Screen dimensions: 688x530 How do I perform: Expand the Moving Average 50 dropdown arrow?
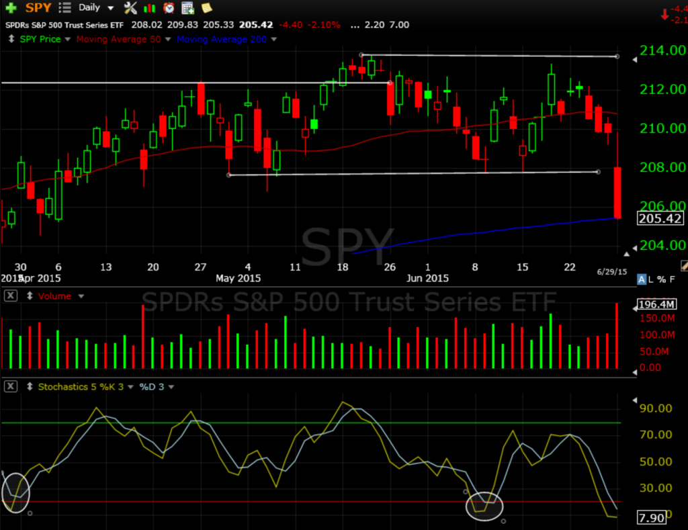167,39
